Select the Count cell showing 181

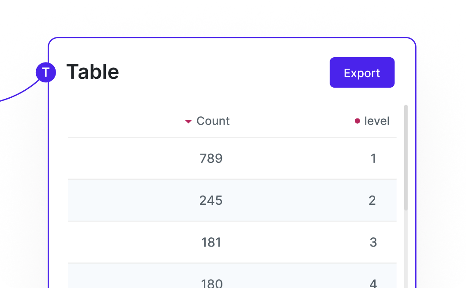pos(211,242)
